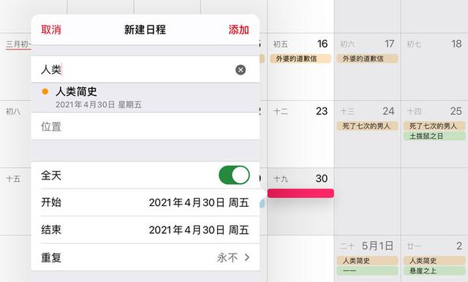Toggle the 全天 all-day switch off

pyautogui.click(x=234, y=175)
